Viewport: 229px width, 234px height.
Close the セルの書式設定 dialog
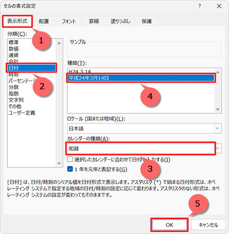click(x=219, y=6)
